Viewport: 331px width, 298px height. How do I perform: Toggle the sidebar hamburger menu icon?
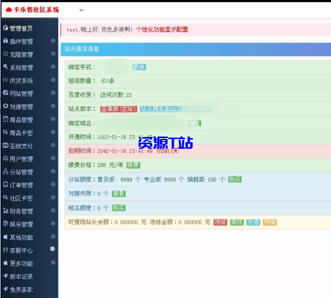81,10
